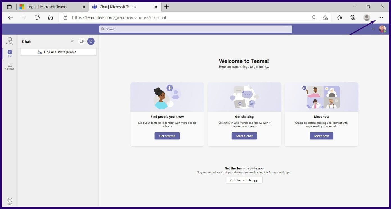Viewport: 391px width, 209px height.
Task: Open the tab actions menu icon
Action: tap(9, 7)
